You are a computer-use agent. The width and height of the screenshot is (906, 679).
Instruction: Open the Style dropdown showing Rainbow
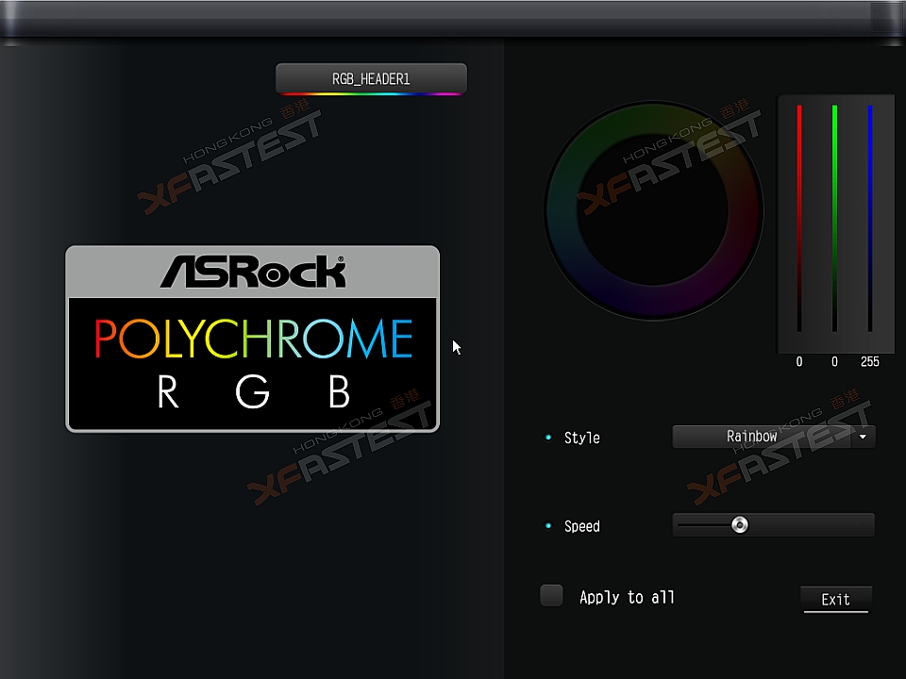[x=774, y=437]
